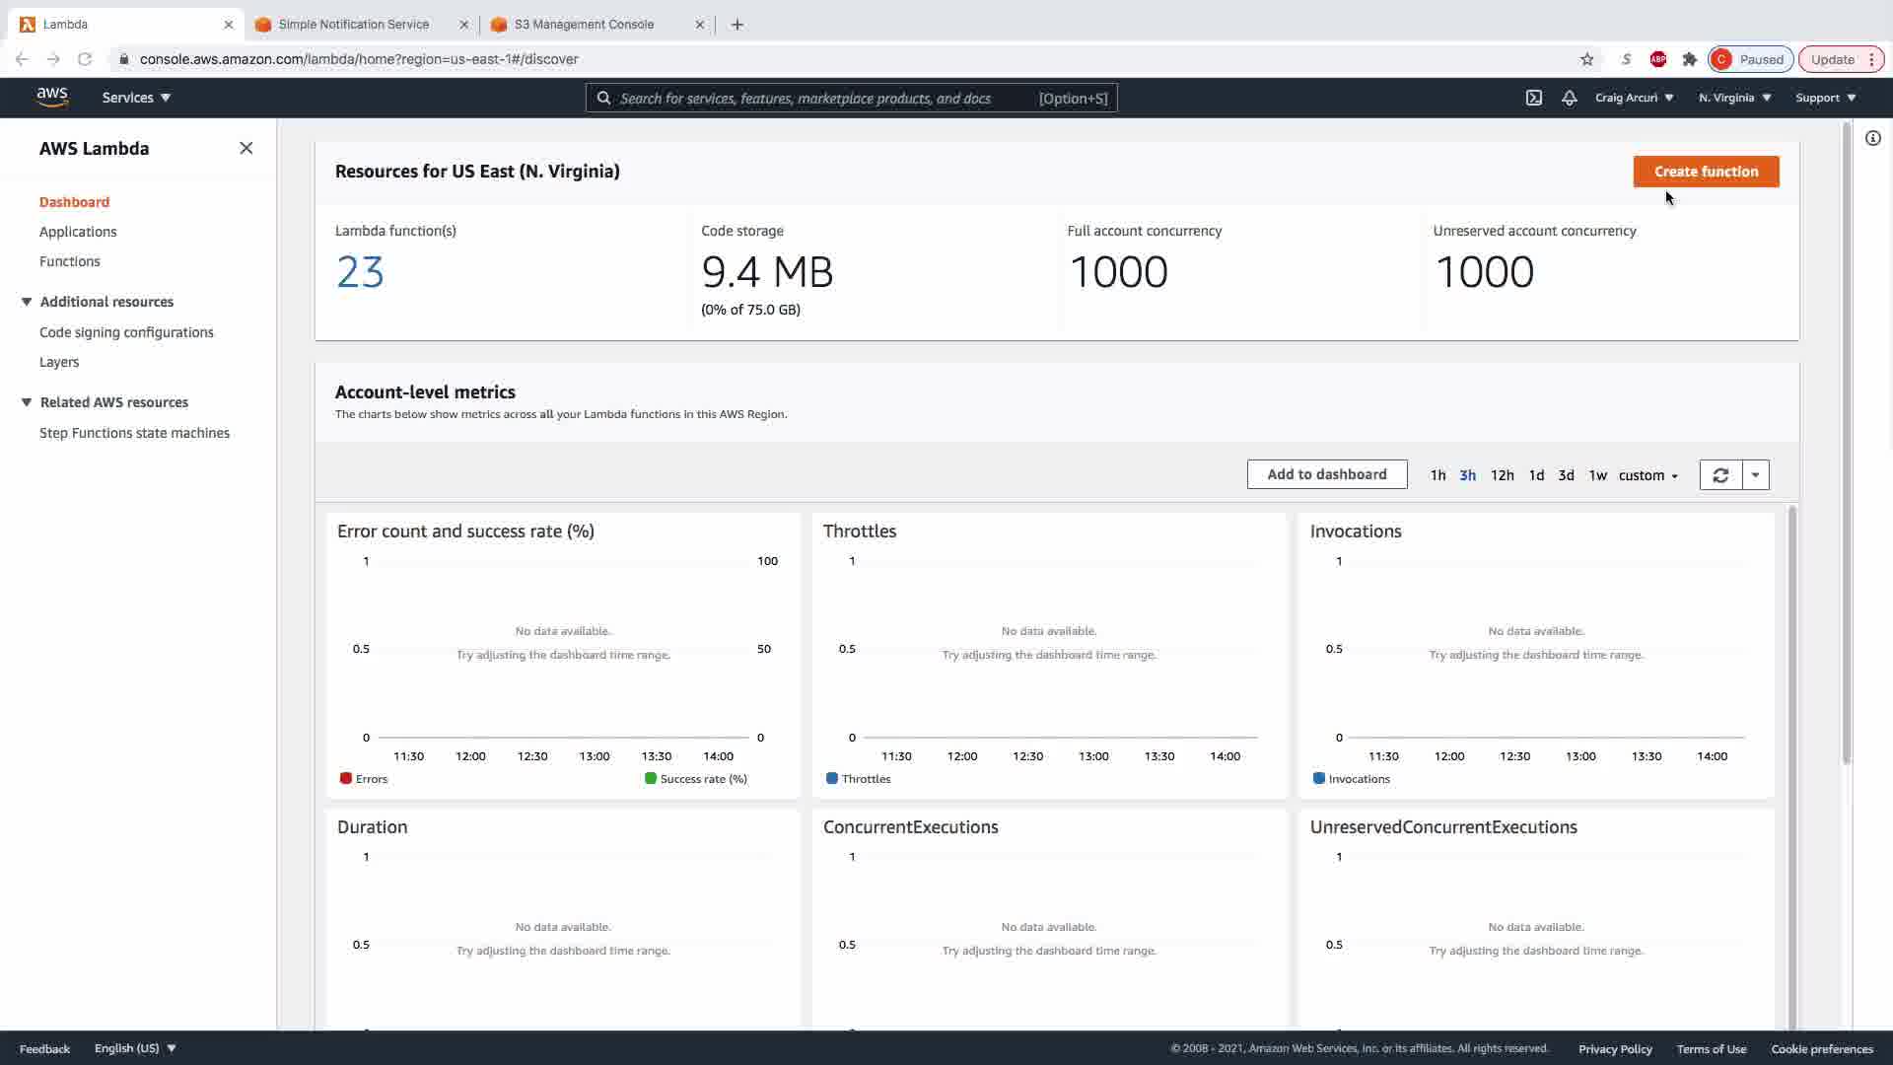The height and width of the screenshot is (1065, 1893).
Task: Open the N. Virginia region dropdown
Action: (1734, 98)
